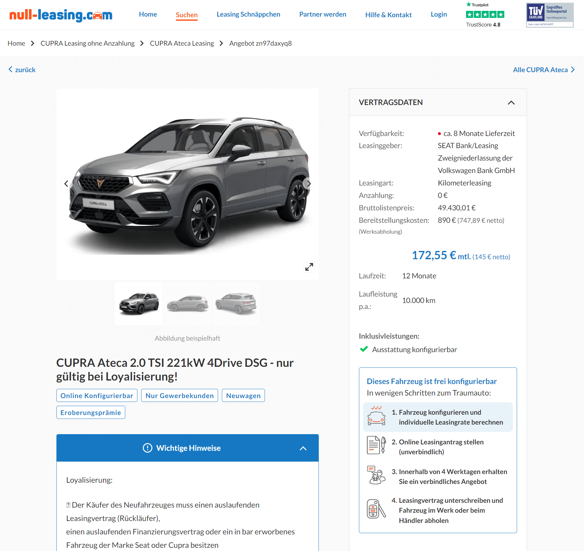Screen dimensions: 584x551
Task: Open CUPRA Leasing ohne Anzahlung breadcrumb
Action: tap(87, 43)
